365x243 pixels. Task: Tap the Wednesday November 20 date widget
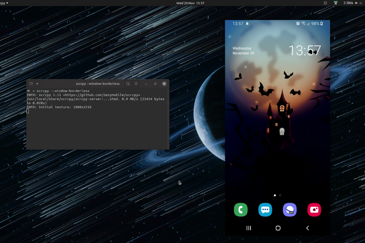coord(243,51)
